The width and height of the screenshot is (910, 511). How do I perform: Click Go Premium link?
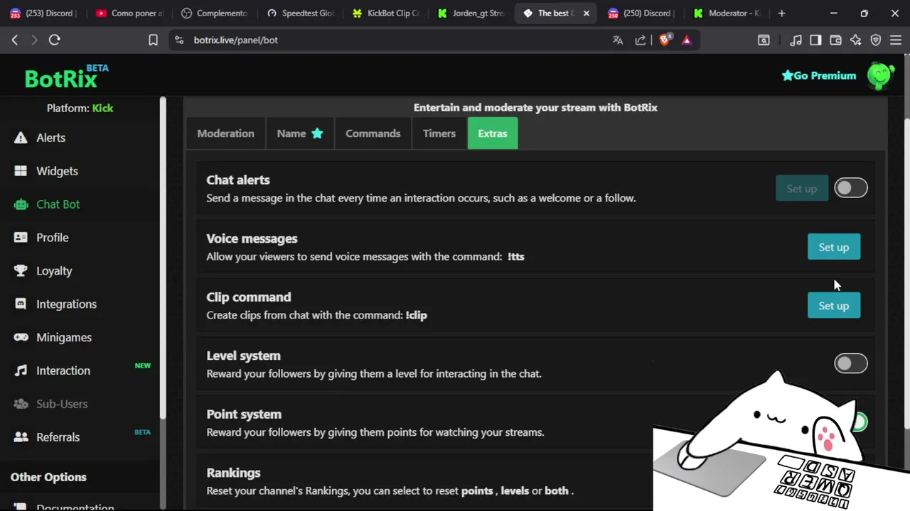point(819,76)
